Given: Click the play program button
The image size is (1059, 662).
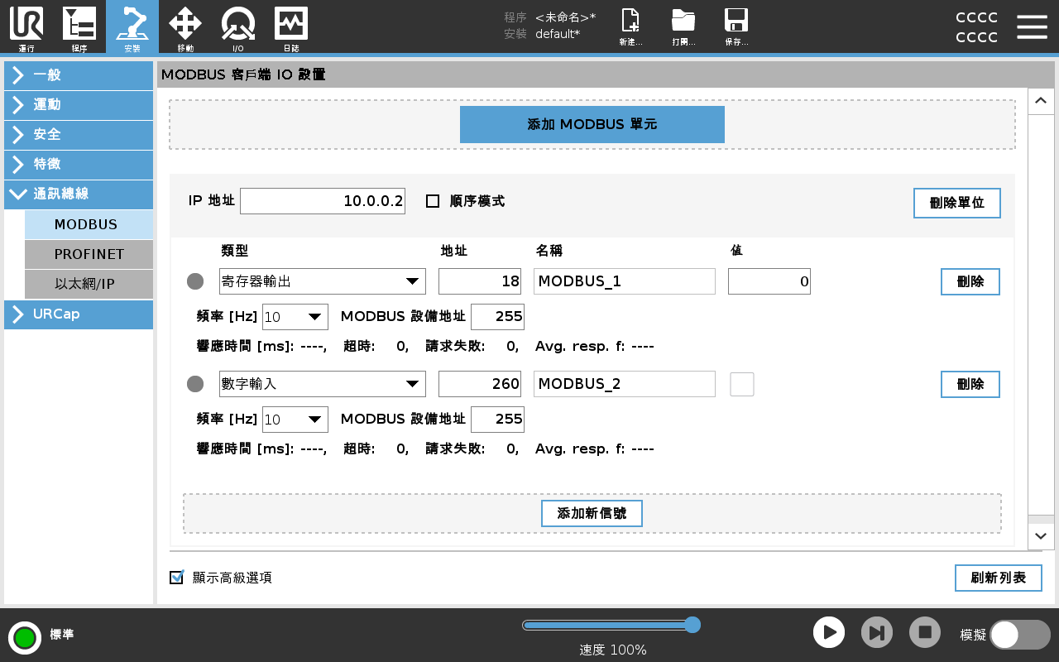Looking at the screenshot, I should click(x=829, y=632).
